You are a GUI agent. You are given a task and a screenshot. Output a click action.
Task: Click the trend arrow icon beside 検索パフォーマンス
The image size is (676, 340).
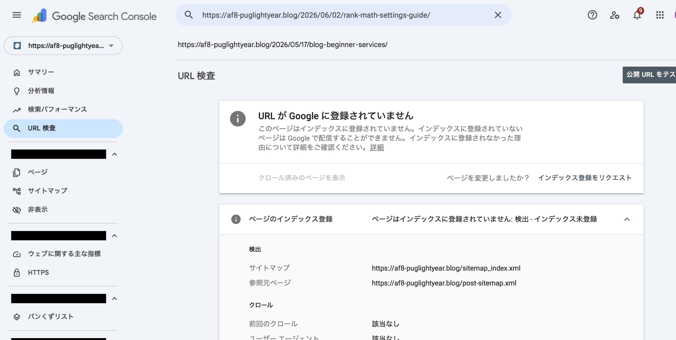17,110
